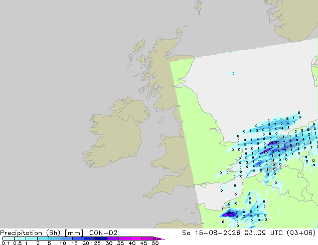Viewport: 318px width, 245px height.
Task: Pick the 15–20 mm legend color swatch
Action: point(78,238)
